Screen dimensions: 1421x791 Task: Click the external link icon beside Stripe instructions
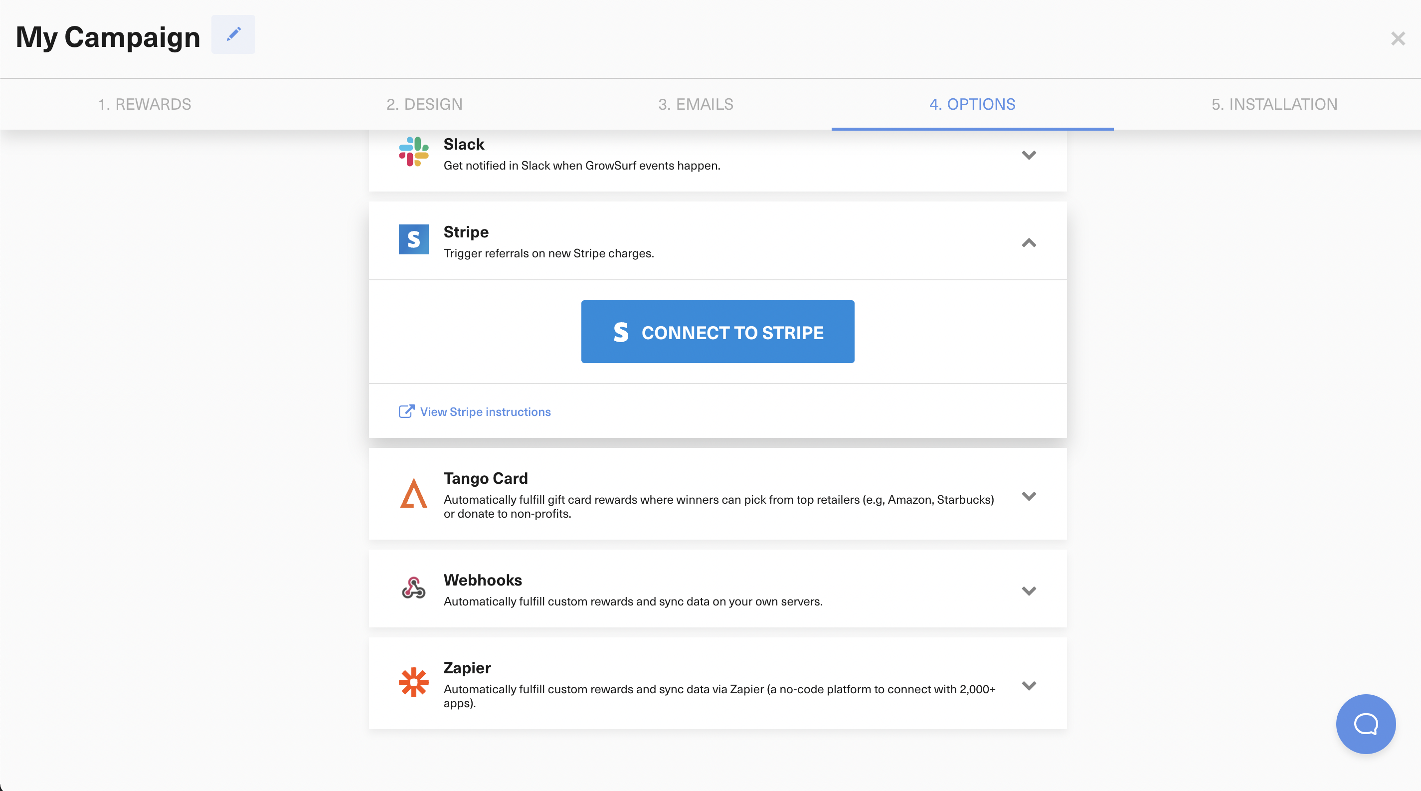point(406,411)
